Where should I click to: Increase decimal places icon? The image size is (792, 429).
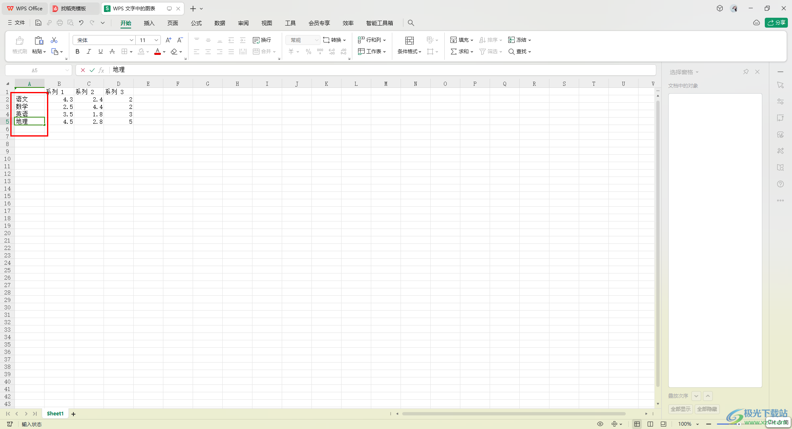click(x=332, y=52)
